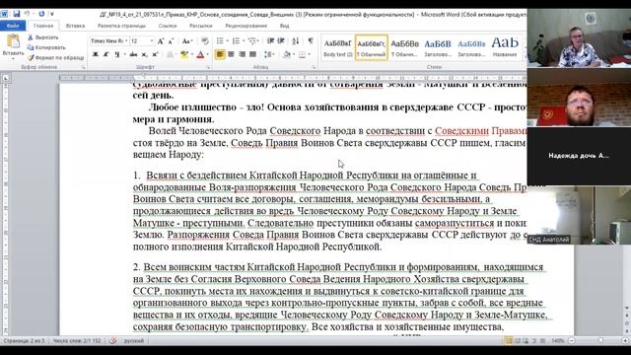Switch to the Вставка ribbon tab

point(75,26)
